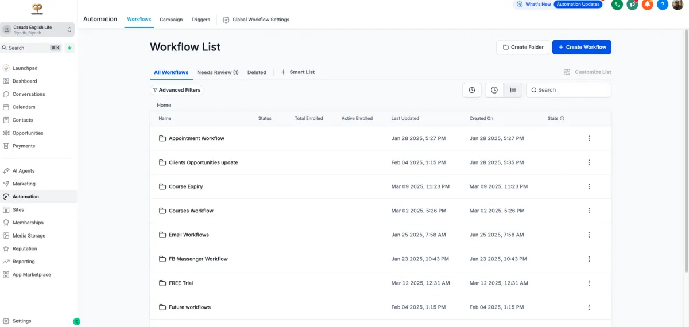Switch to the Triggers tab
The height and width of the screenshot is (327, 689).
[x=200, y=20]
